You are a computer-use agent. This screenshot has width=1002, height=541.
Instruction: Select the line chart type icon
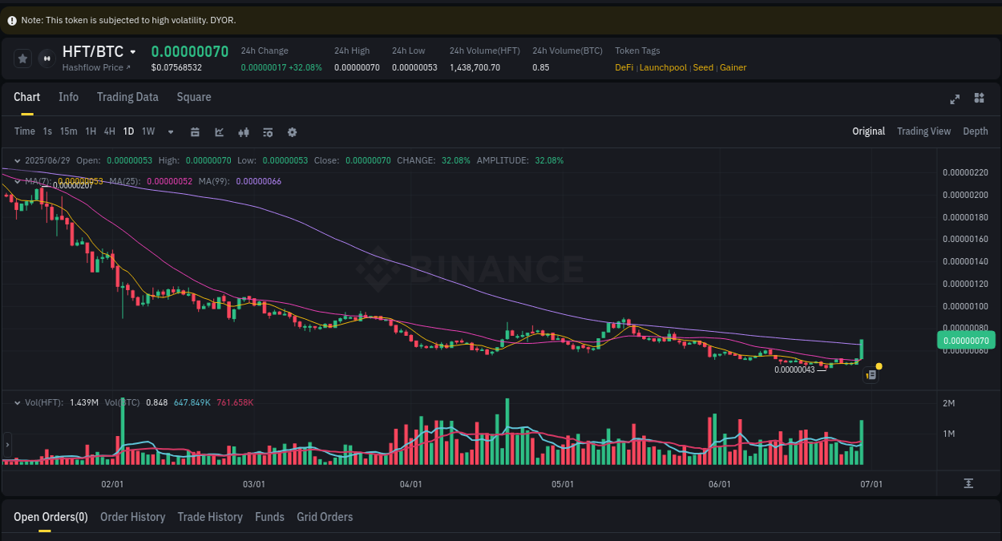click(219, 131)
